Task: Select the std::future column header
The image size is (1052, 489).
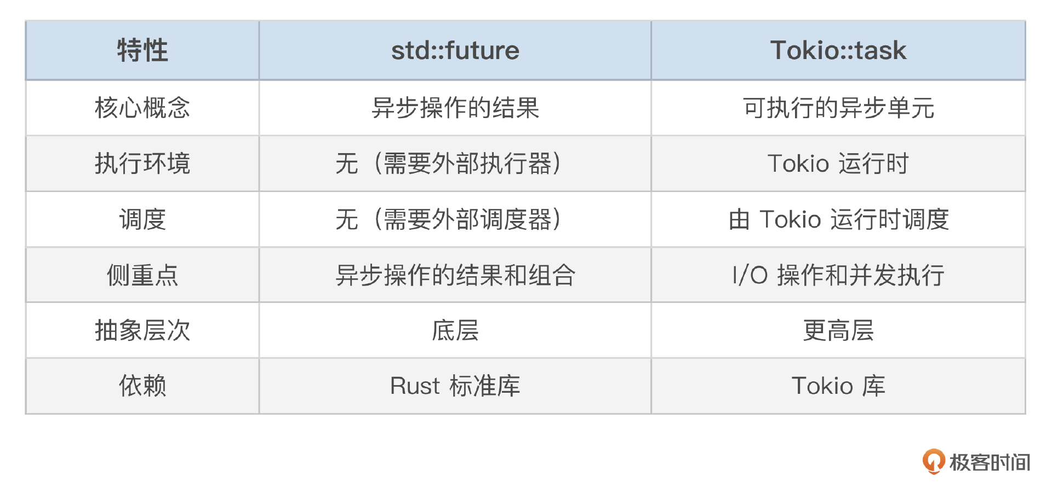Action: coord(455,50)
